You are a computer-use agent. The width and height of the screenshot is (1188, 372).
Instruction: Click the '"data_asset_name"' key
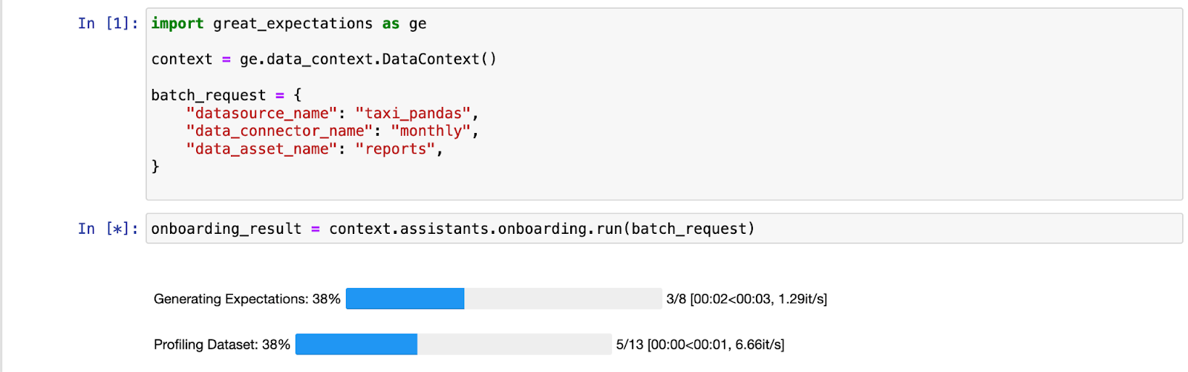[x=261, y=149]
